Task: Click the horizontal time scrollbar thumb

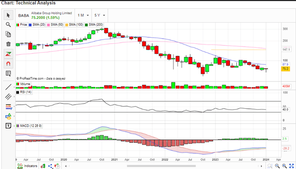Action: [x=161, y=166]
